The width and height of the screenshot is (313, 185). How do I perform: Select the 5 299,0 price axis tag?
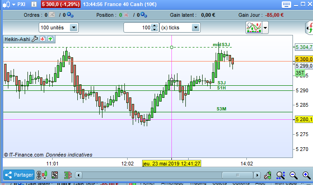coord(304,66)
